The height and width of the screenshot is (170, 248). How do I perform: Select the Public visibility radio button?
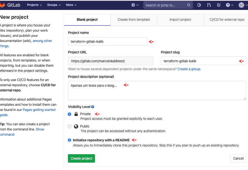pos(69,126)
